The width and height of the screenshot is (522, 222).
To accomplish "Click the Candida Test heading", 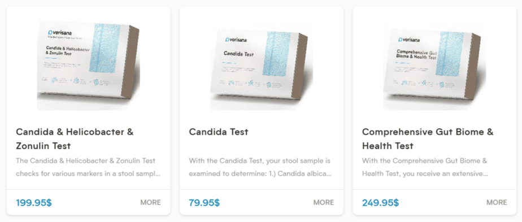I will point(219,132).
